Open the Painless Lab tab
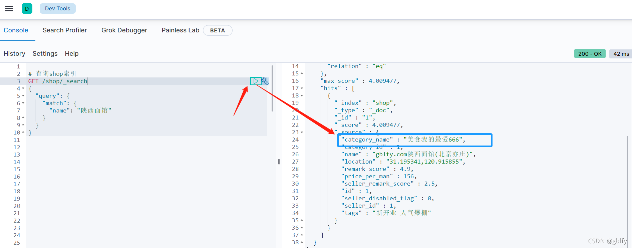 (x=181, y=30)
